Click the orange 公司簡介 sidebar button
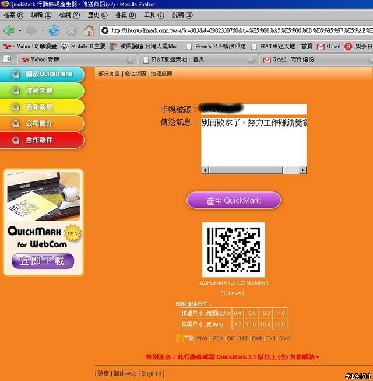The image size is (373, 381). pyautogui.click(x=42, y=124)
